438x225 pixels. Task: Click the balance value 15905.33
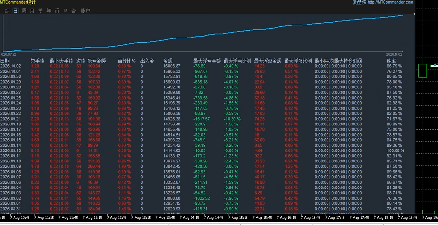[x=172, y=72]
